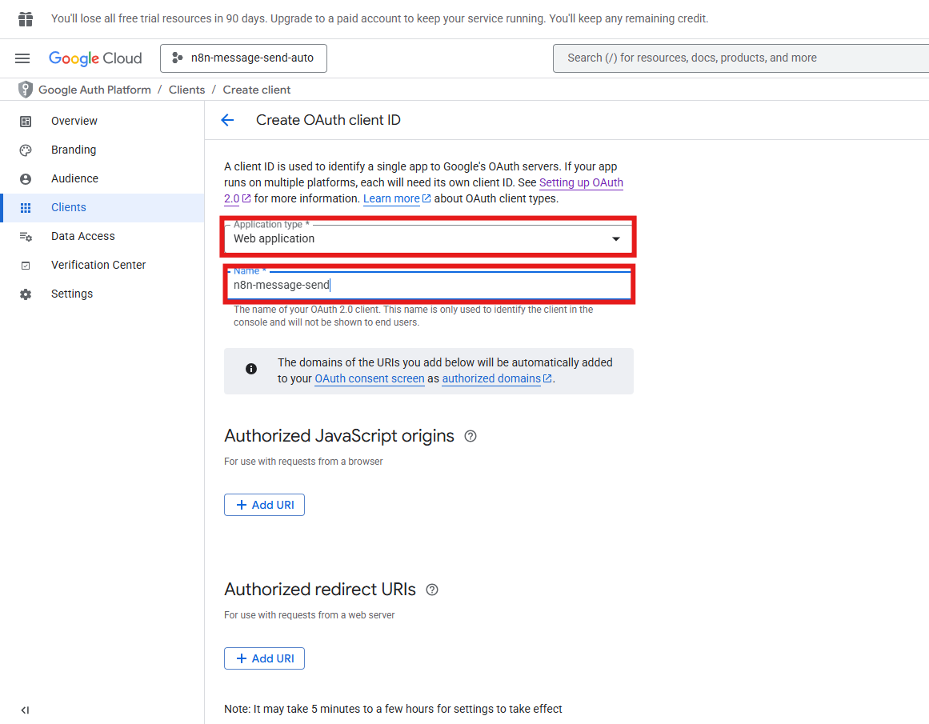Go to Branding in the sidebar
Viewport: 929px width, 724px height.
tap(73, 150)
